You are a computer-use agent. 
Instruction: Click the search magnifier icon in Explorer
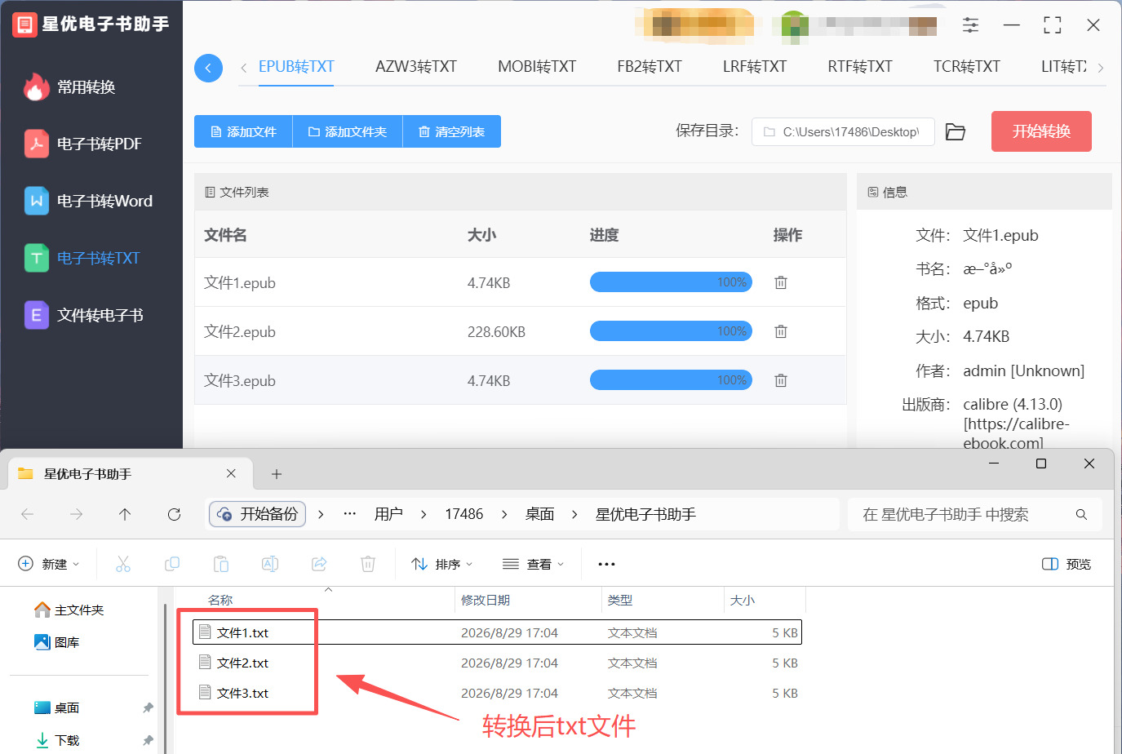[x=1081, y=514]
